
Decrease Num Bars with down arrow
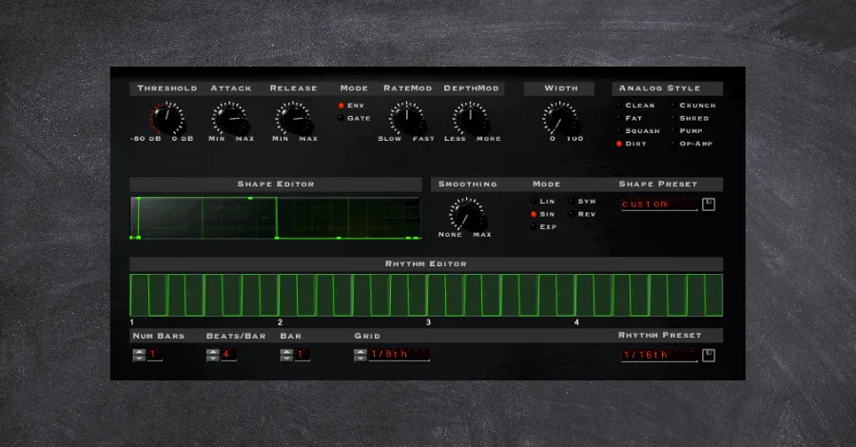pos(139,358)
